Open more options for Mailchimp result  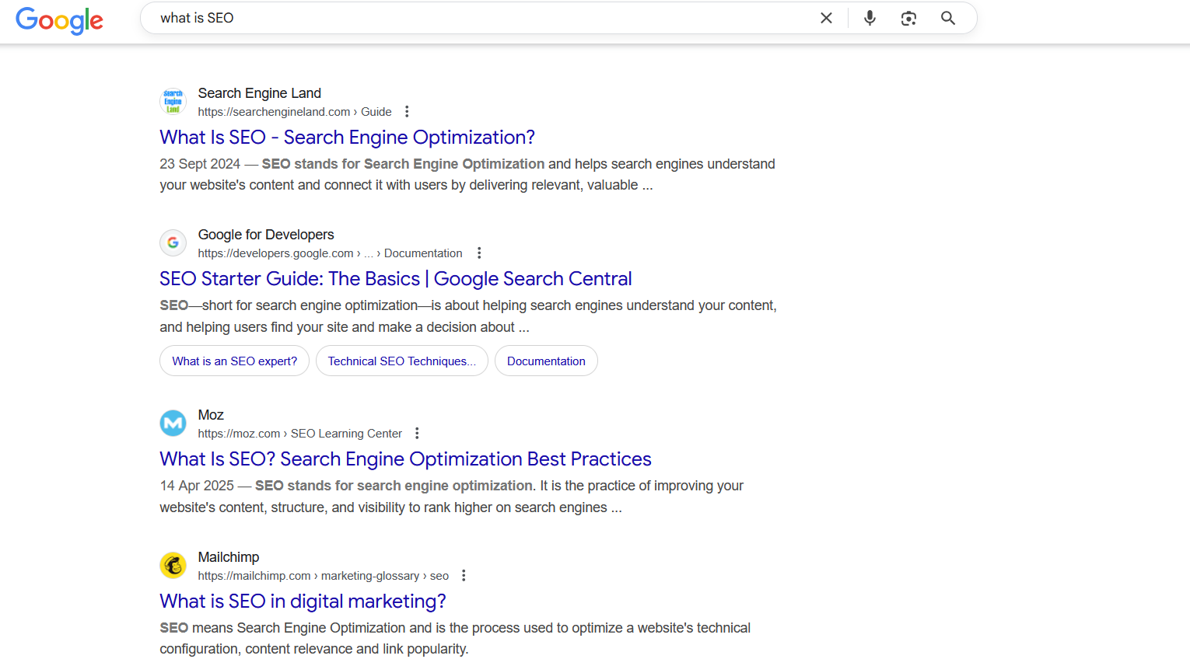click(x=464, y=576)
